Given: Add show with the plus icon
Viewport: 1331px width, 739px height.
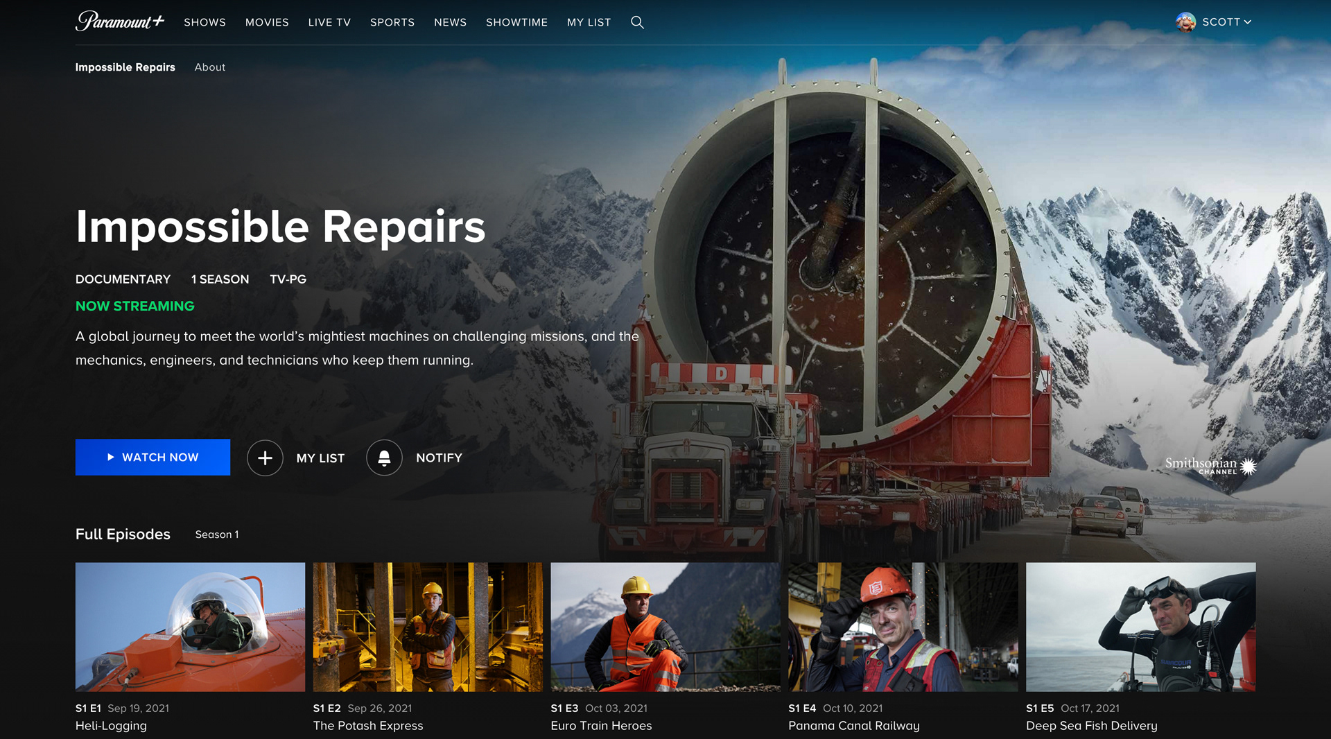Looking at the screenshot, I should click(265, 458).
